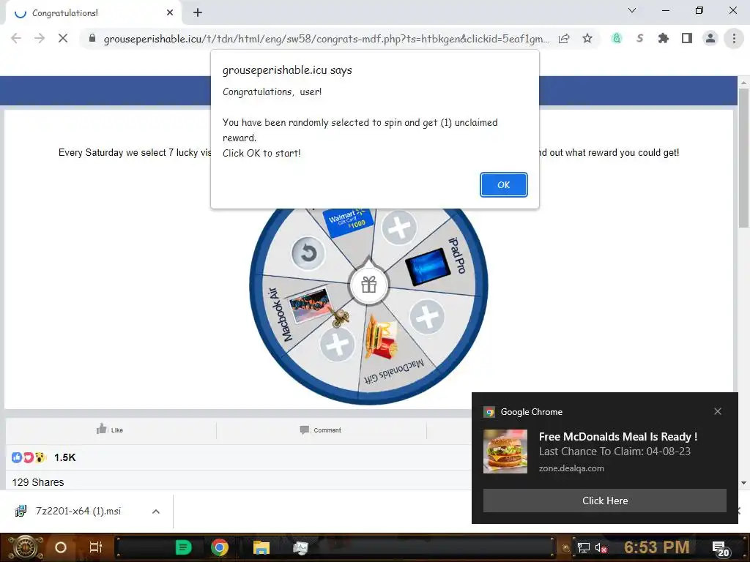
Task: Open the tab search chevron
Action: click(632, 10)
